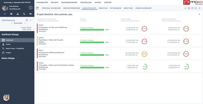Click the green progress bar of project 00047
The image size is (203, 104).
92,55
